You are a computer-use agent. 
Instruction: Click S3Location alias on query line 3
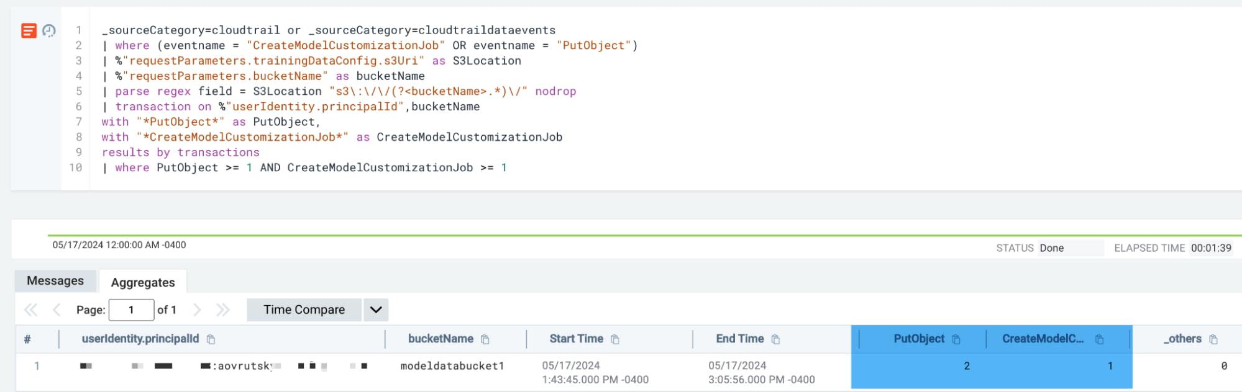coord(486,61)
